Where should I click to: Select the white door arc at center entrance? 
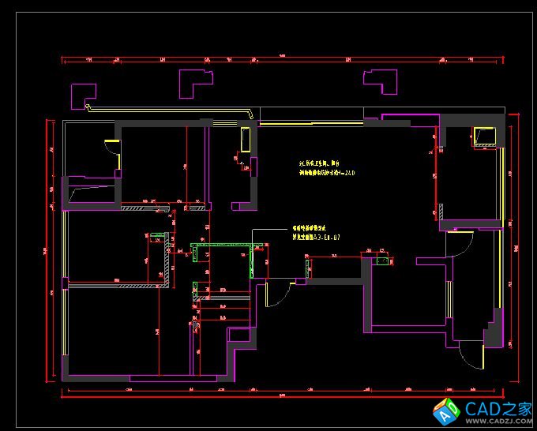278,294
